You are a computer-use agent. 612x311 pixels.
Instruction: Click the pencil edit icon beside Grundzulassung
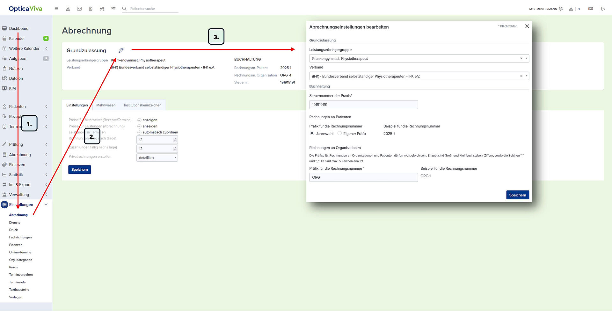[121, 50]
